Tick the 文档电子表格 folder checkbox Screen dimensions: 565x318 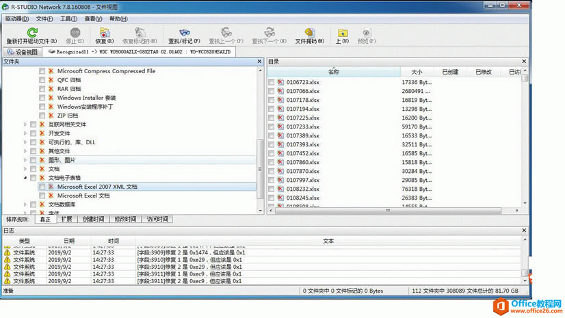(33, 178)
